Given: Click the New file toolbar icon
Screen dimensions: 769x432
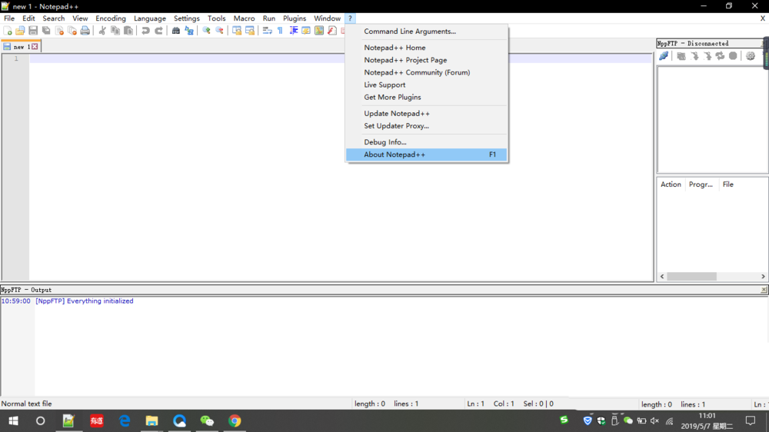Looking at the screenshot, I should pos(8,31).
